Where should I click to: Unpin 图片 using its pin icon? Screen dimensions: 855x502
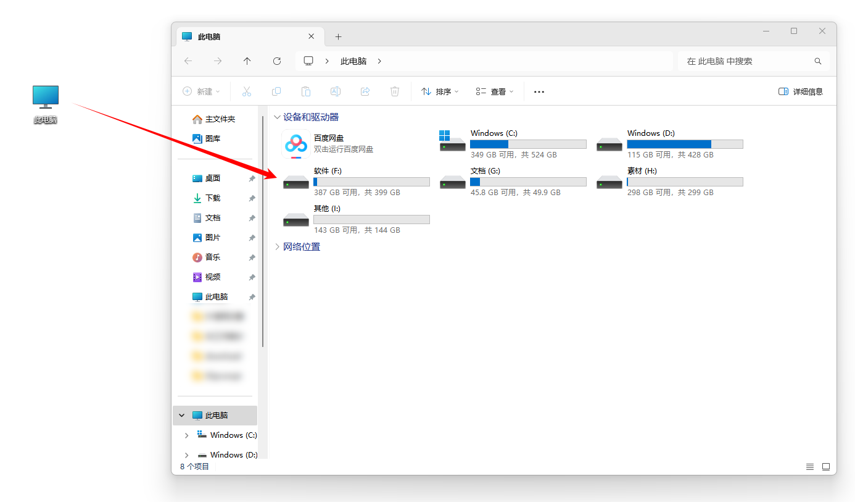coord(252,238)
